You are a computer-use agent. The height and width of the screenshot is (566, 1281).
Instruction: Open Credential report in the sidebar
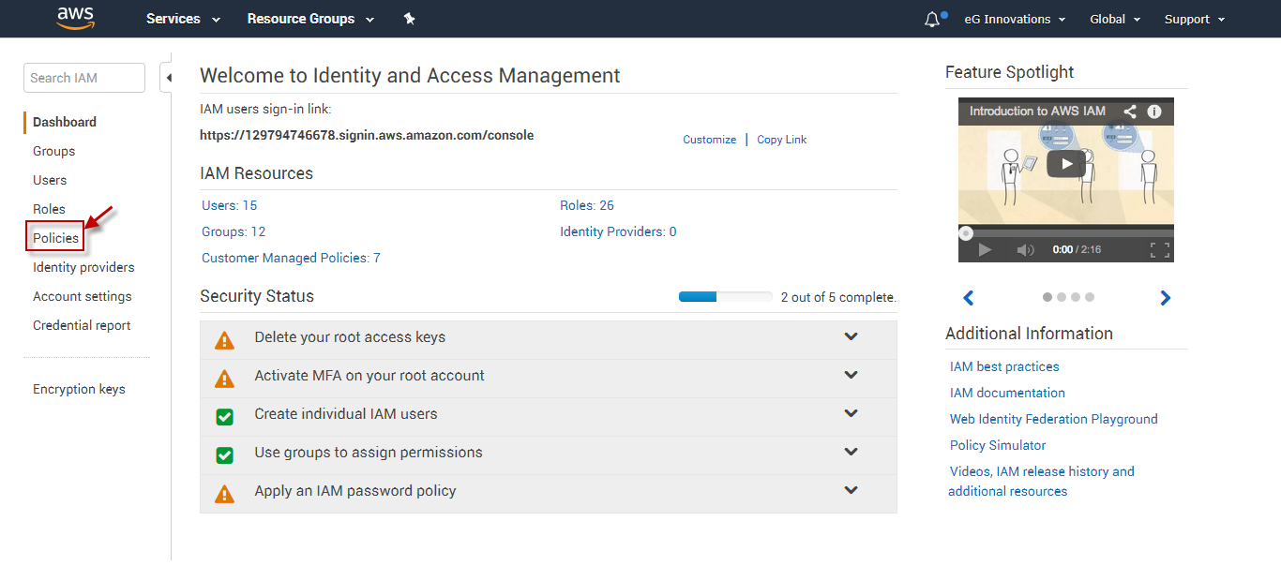[82, 325]
